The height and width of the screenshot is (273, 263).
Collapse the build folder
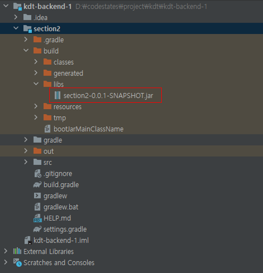click(x=26, y=51)
